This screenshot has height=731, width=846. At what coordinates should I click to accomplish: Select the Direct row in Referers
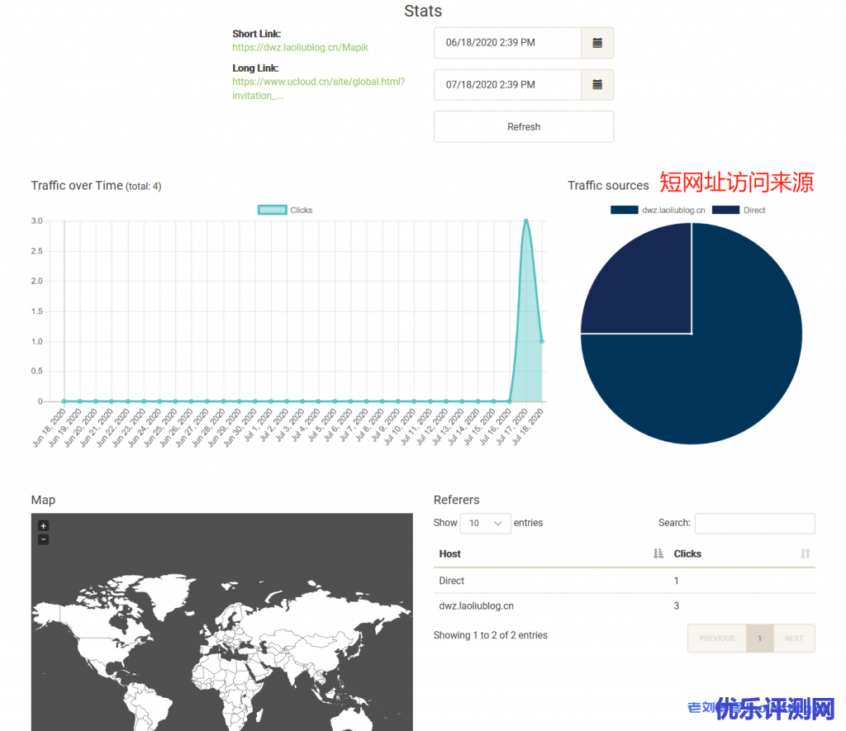[x=625, y=581]
